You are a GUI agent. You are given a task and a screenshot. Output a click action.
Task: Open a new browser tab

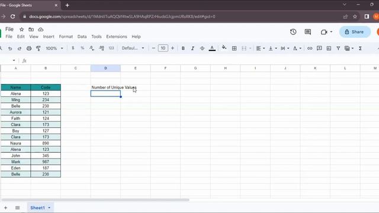[x=67, y=5]
